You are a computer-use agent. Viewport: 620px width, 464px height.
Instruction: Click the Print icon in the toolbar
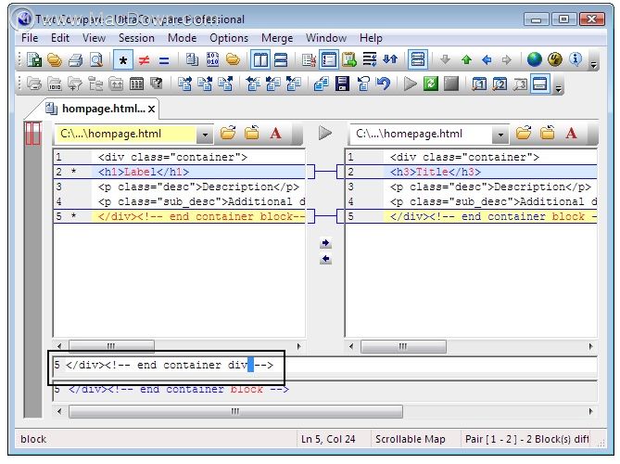tap(75, 59)
